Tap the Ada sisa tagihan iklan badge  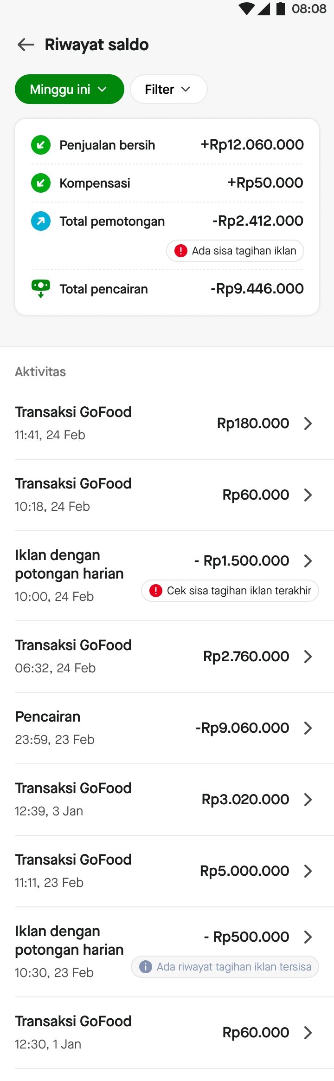click(235, 251)
